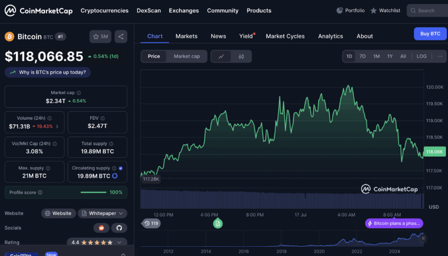This screenshot has width=448, height=256.
Task: Click the share icon beside Bitcoin title
Action: [121, 37]
